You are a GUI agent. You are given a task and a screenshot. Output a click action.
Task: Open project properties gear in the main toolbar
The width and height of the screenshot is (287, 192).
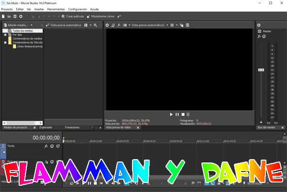21,16
